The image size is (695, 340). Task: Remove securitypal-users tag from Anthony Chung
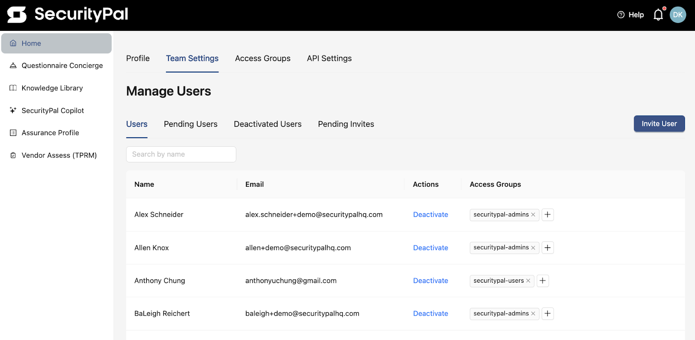(x=528, y=281)
